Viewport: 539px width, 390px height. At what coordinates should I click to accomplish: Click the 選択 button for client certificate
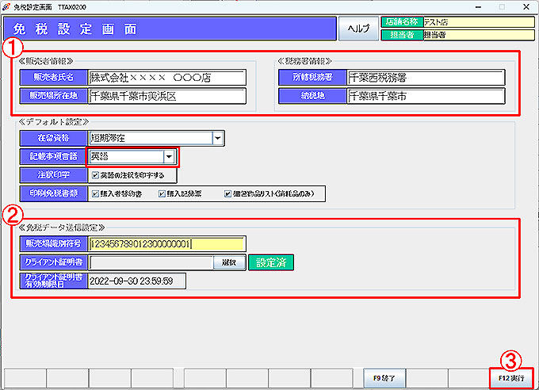pyautogui.click(x=229, y=262)
